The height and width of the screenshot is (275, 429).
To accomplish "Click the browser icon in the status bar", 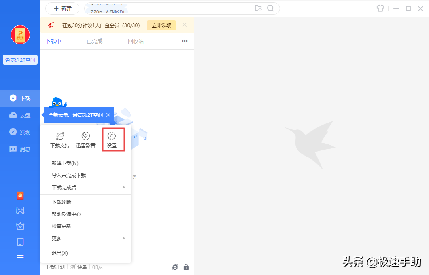I will tap(175, 267).
